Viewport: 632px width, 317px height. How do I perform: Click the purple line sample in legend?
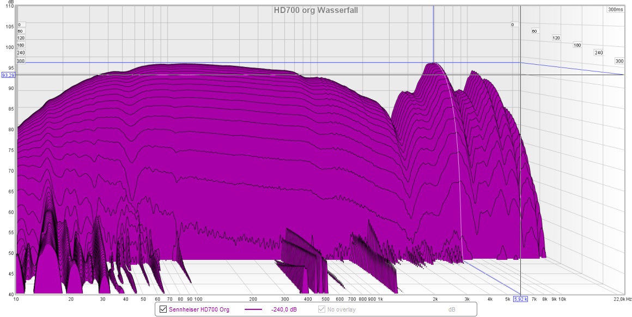(253, 310)
